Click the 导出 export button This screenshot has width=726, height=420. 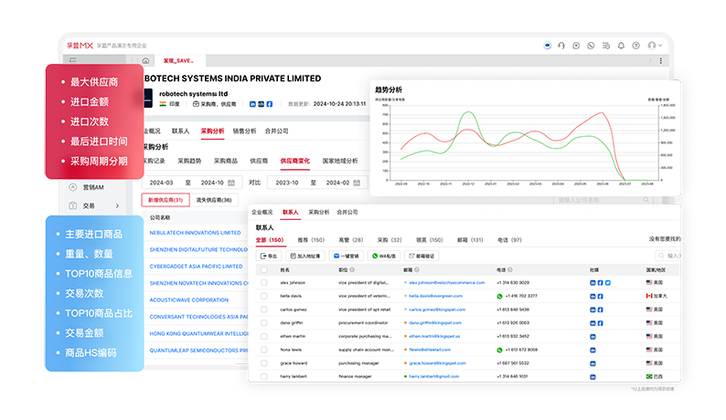270,256
